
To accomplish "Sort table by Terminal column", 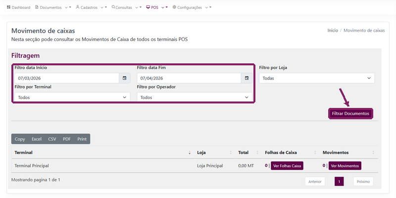I will coord(102,152).
